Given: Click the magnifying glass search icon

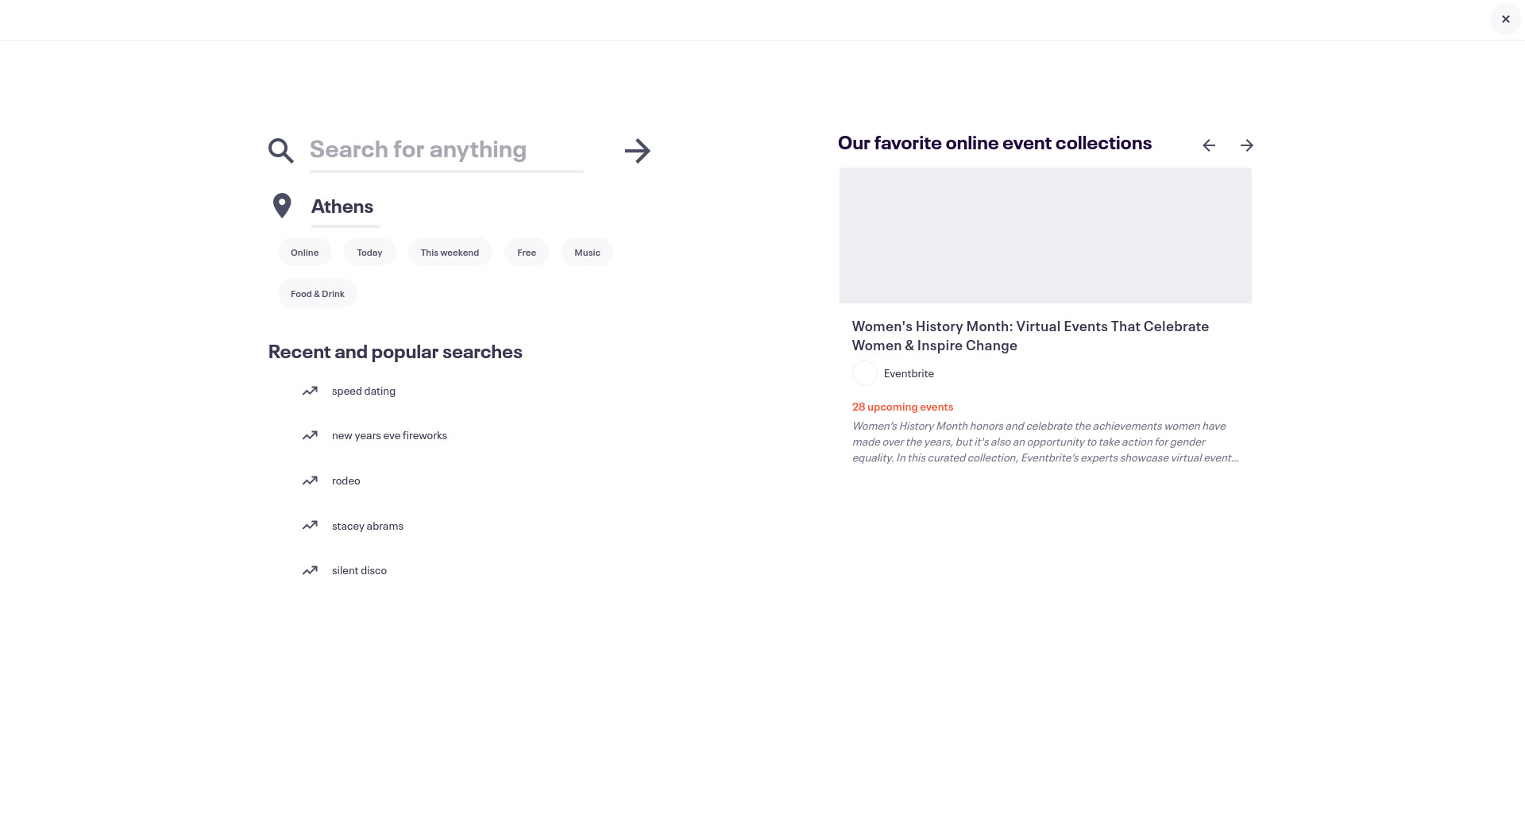Looking at the screenshot, I should 280,150.
